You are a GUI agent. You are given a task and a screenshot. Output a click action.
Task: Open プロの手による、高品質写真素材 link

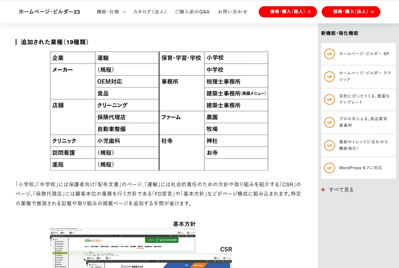click(x=358, y=122)
